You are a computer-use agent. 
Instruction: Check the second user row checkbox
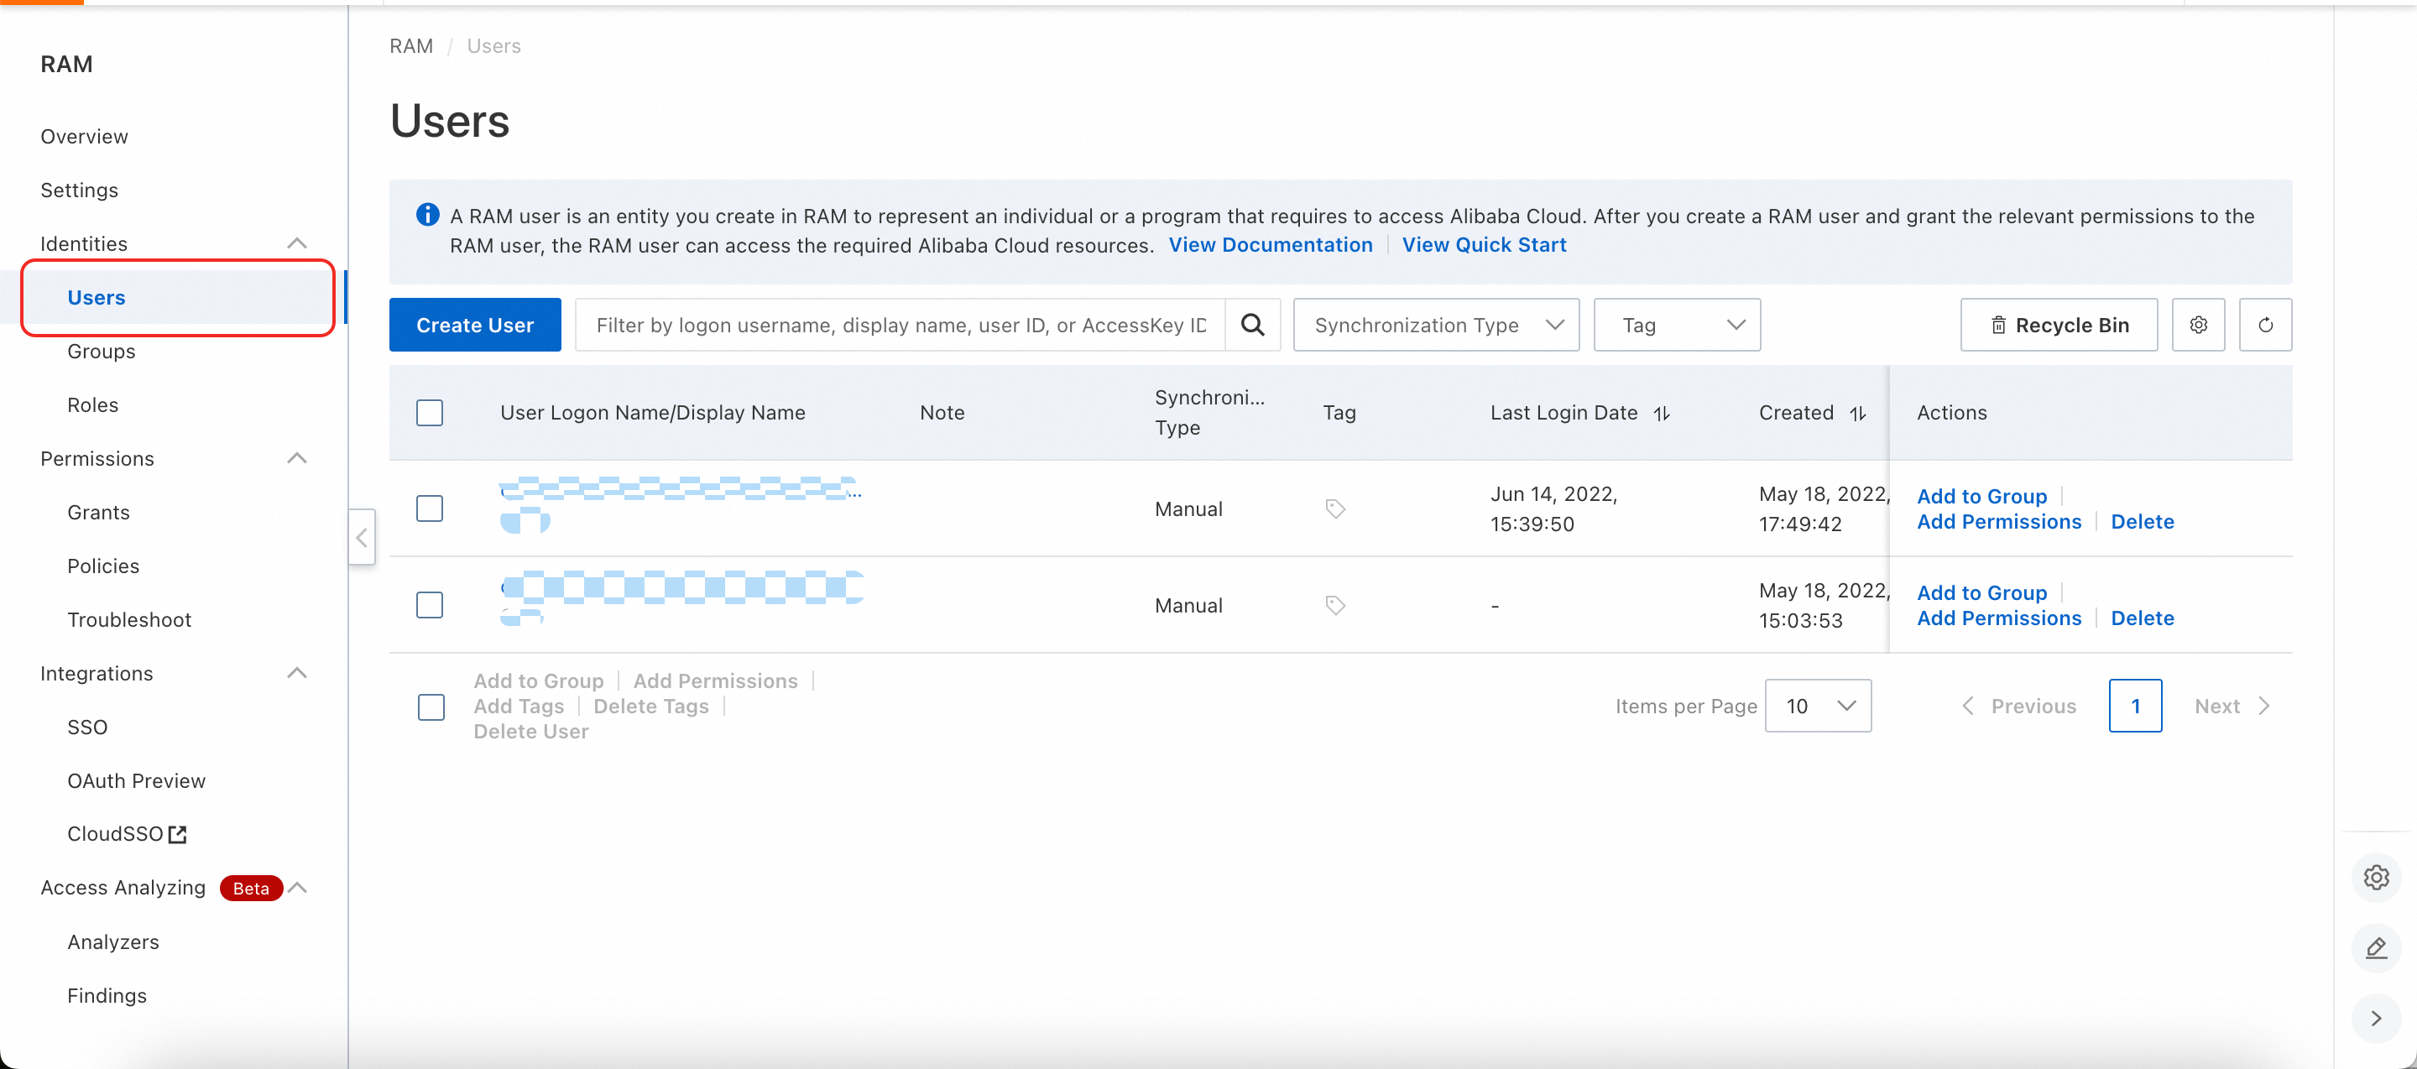[430, 605]
